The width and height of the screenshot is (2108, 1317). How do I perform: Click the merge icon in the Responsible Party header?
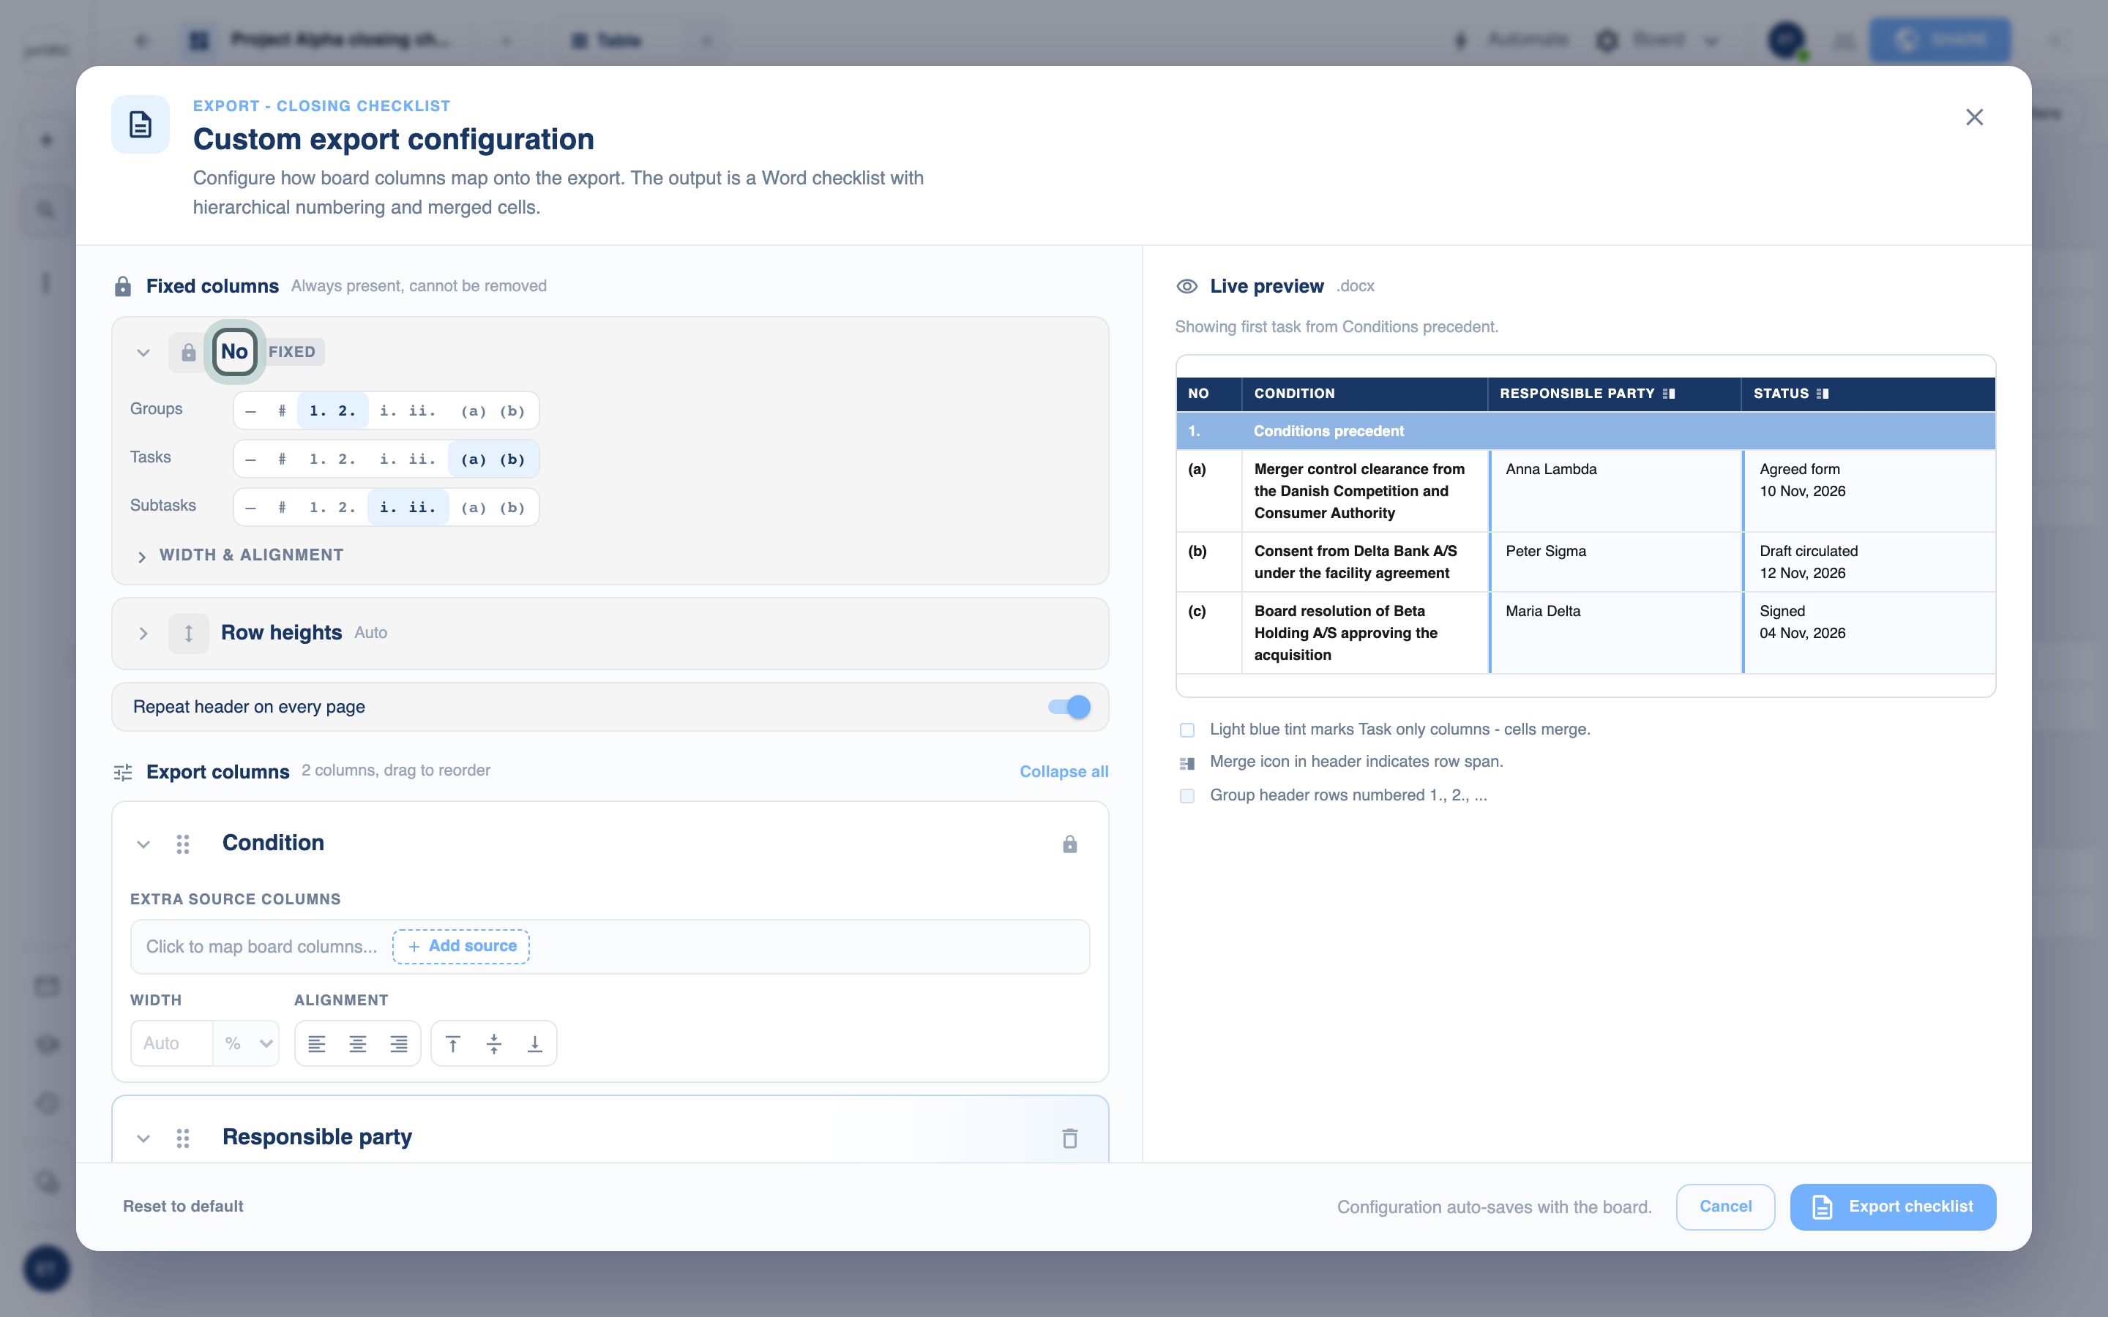[1669, 394]
